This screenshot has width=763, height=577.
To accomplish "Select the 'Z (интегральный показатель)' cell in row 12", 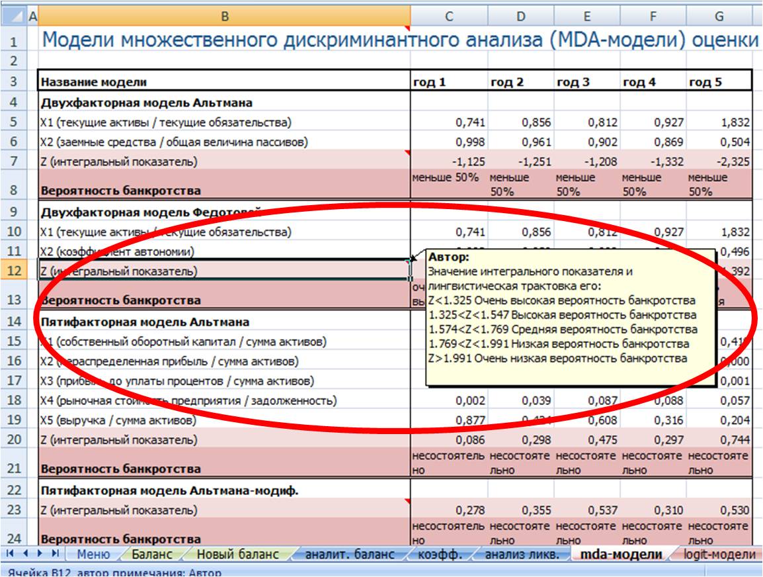I will [224, 270].
